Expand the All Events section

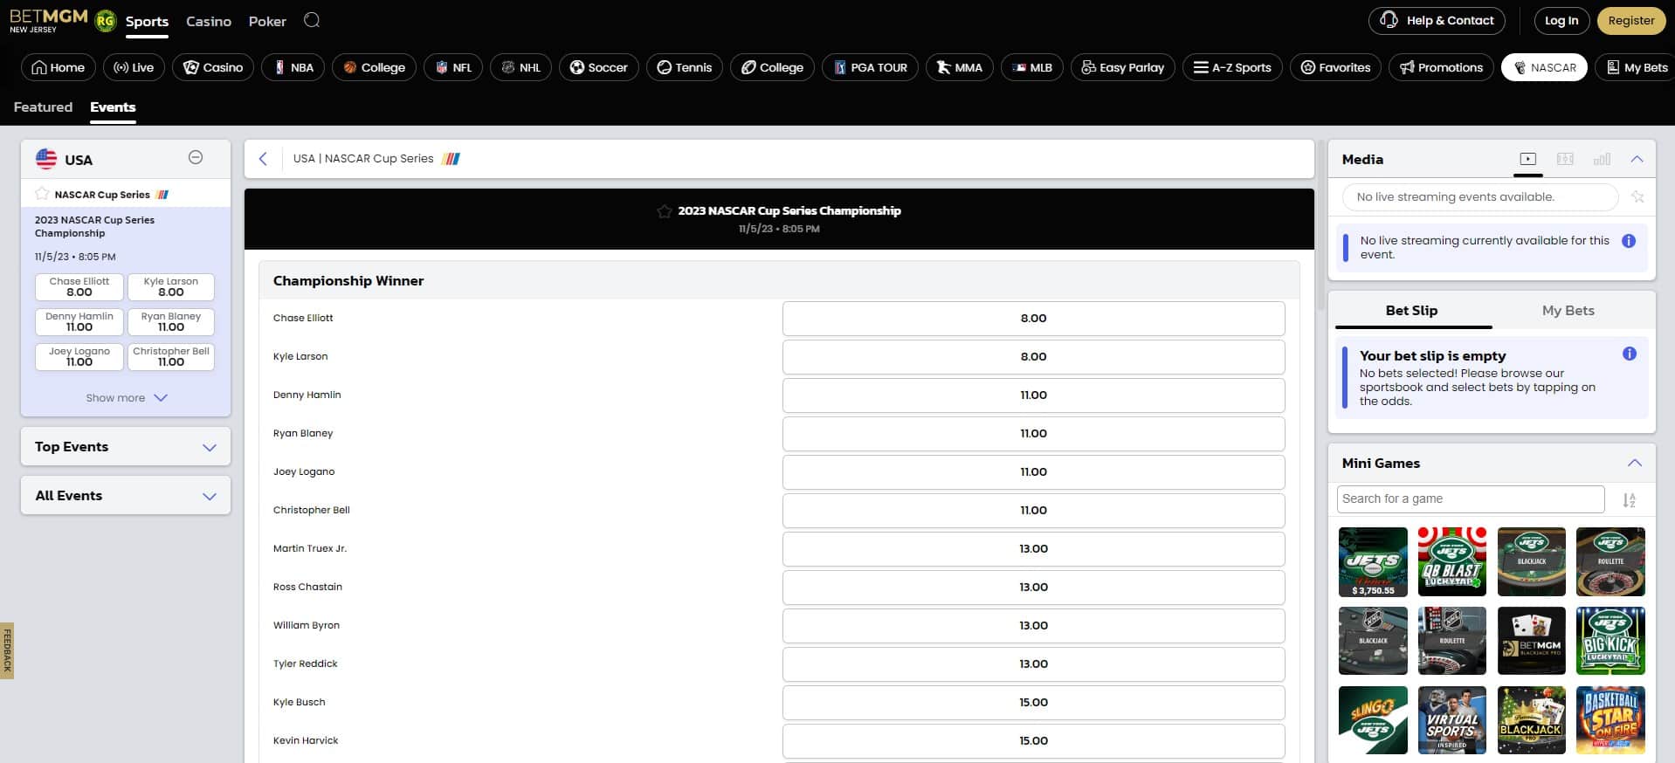point(126,496)
